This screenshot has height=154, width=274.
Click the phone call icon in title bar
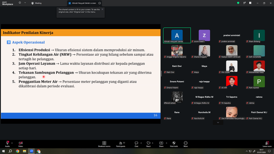pos(244,3)
